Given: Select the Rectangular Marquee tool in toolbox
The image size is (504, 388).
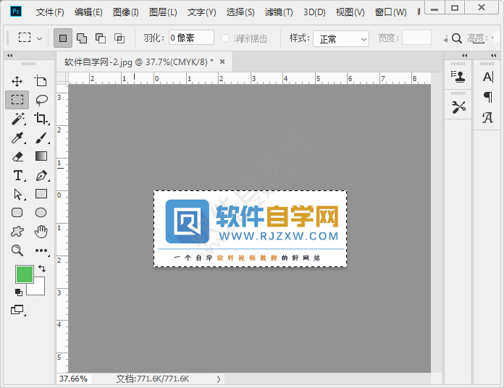Looking at the screenshot, I should (17, 100).
